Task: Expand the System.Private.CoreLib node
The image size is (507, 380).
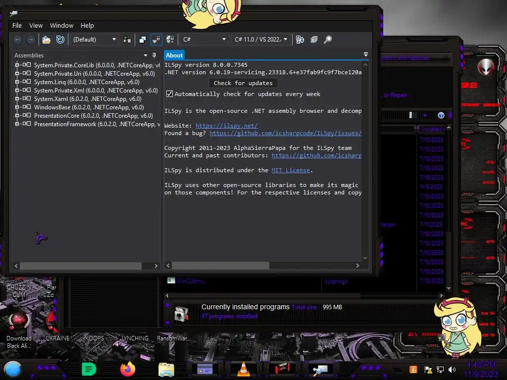Action: (x=17, y=65)
